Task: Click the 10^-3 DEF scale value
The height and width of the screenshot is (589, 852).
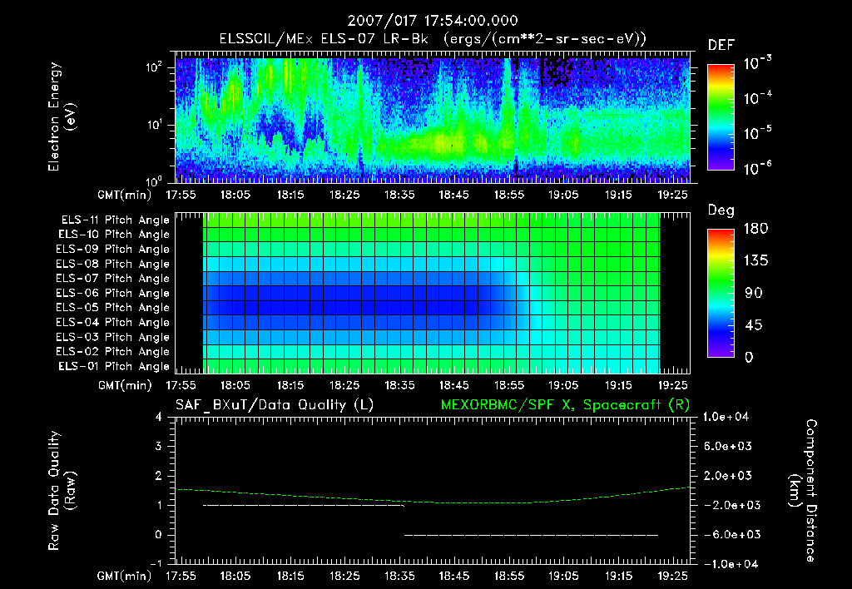Action: [757, 63]
